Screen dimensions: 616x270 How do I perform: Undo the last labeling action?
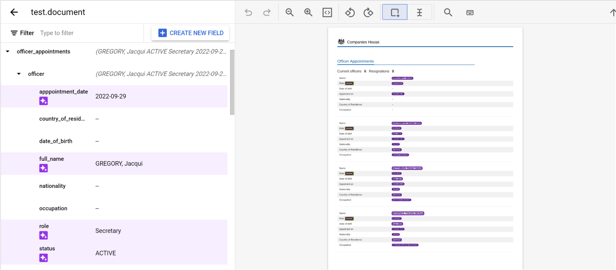[248, 13]
